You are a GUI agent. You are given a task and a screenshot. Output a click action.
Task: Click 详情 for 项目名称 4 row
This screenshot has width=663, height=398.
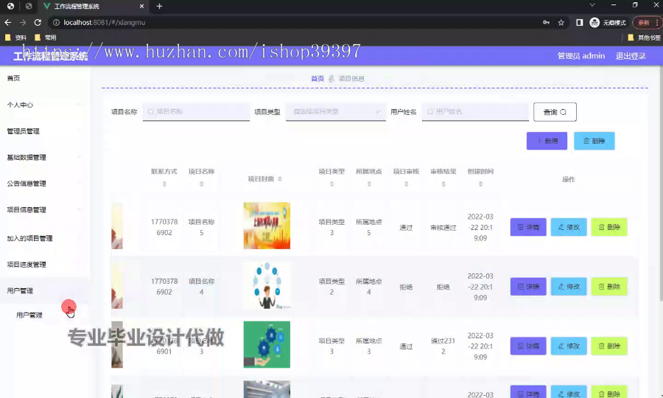click(x=528, y=287)
